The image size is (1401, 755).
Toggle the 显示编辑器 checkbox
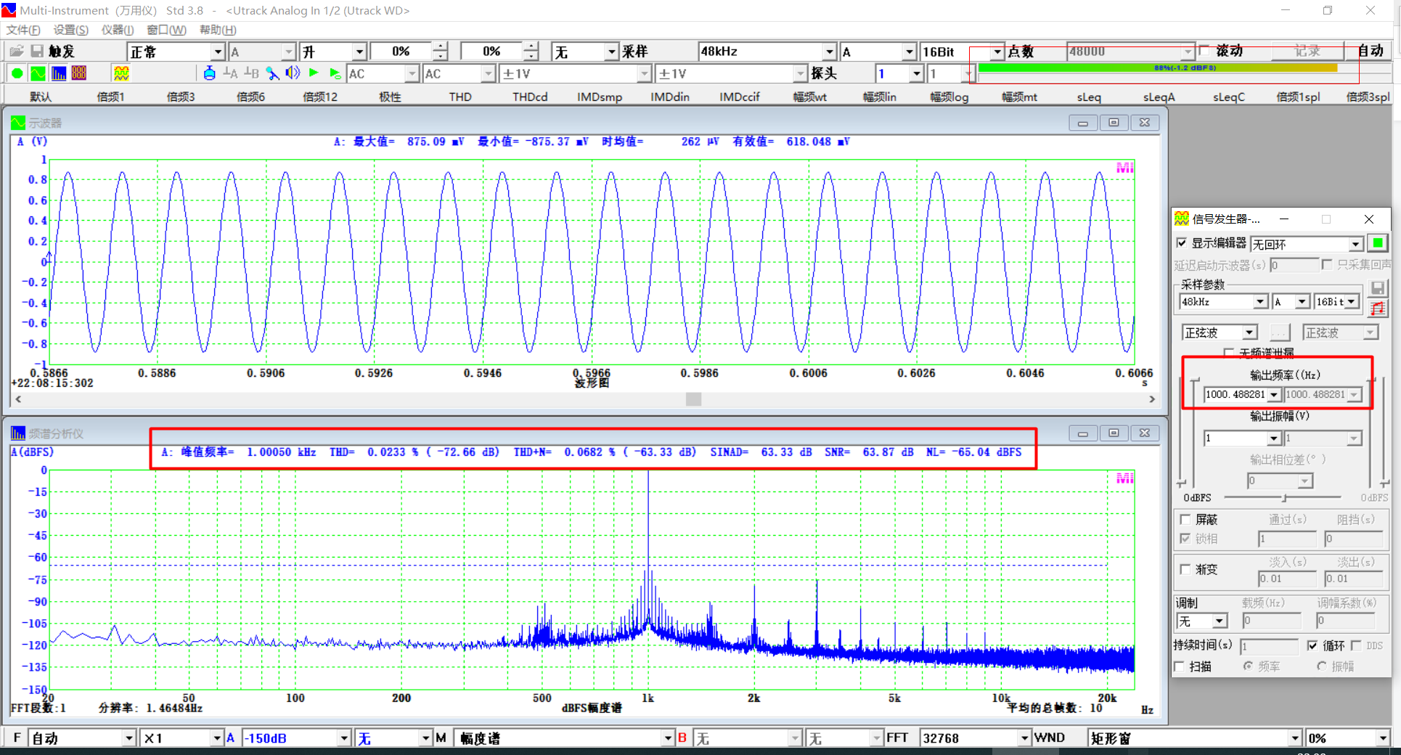coord(1182,243)
